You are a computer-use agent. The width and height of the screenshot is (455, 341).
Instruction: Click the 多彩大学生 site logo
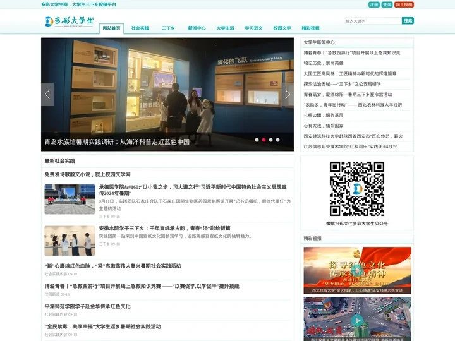coord(69,21)
